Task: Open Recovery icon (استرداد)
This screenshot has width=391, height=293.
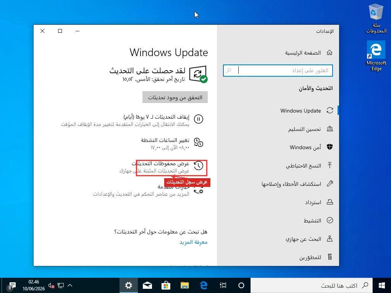Action: [x=330, y=202]
